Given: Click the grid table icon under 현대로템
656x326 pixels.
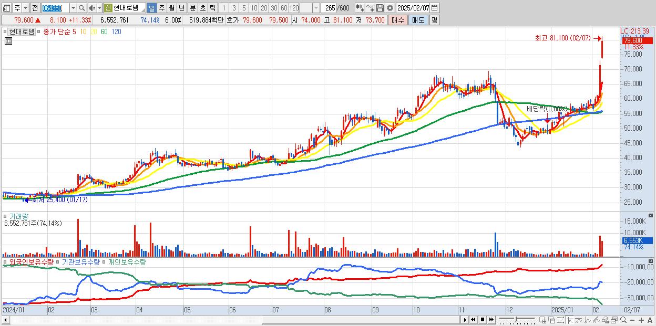Looking at the screenshot, I should [8, 41].
